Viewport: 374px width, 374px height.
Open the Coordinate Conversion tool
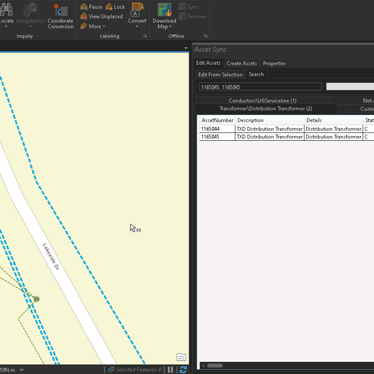pos(60,16)
